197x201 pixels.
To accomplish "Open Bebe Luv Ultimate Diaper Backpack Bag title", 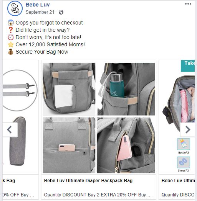I will coord(88,180).
